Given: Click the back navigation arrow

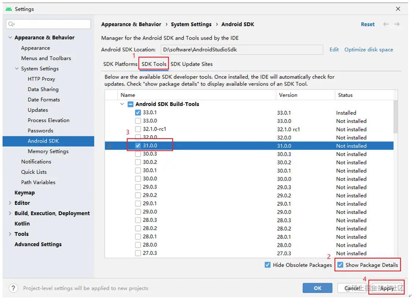Looking at the screenshot, I should coord(386,24).
